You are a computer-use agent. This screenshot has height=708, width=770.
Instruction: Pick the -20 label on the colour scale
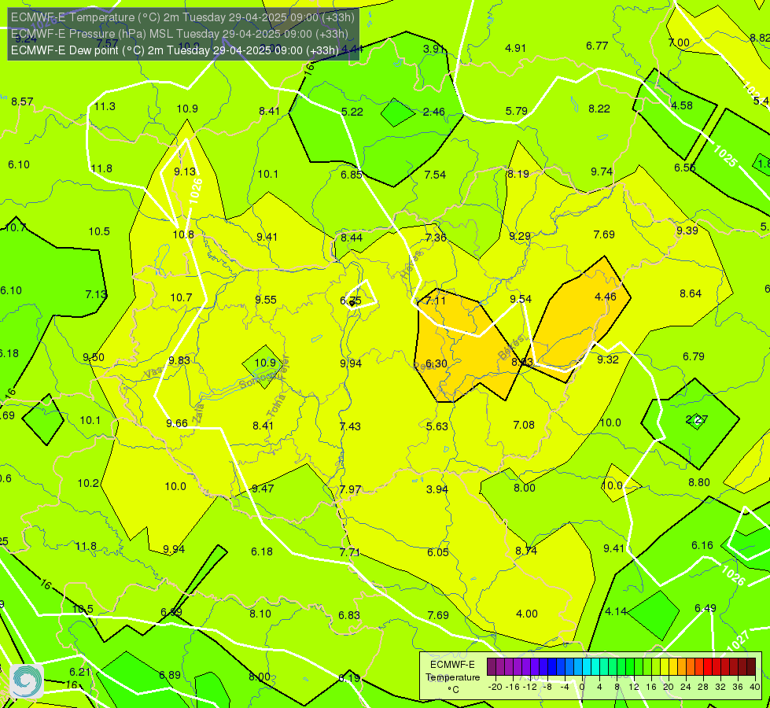496,687
